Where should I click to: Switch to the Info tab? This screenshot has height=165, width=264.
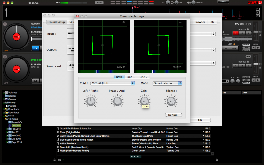(212, 22)
